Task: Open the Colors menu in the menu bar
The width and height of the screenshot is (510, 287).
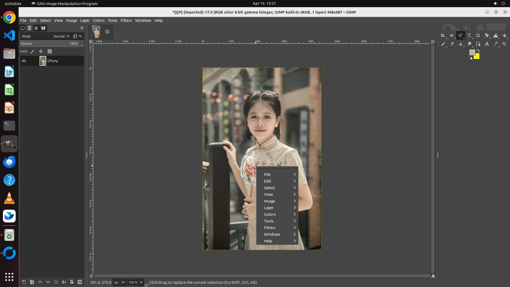Action: point(99,20)
